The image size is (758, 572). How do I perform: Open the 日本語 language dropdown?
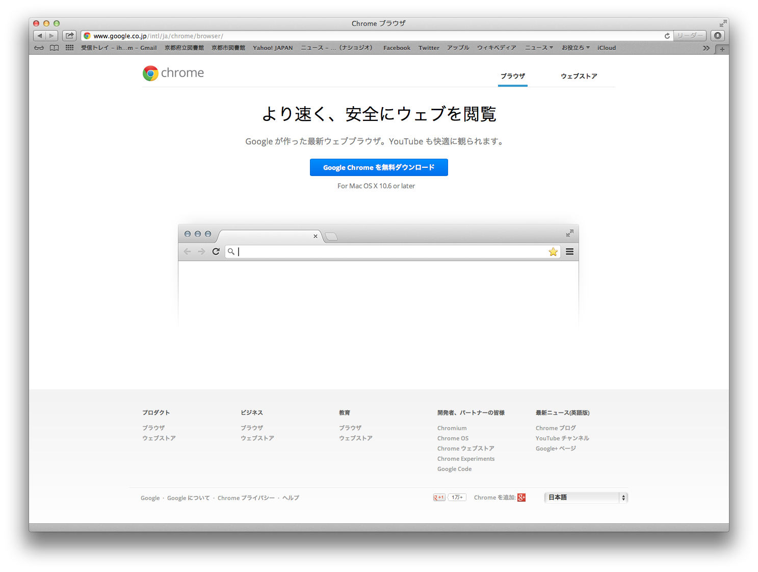586,498
